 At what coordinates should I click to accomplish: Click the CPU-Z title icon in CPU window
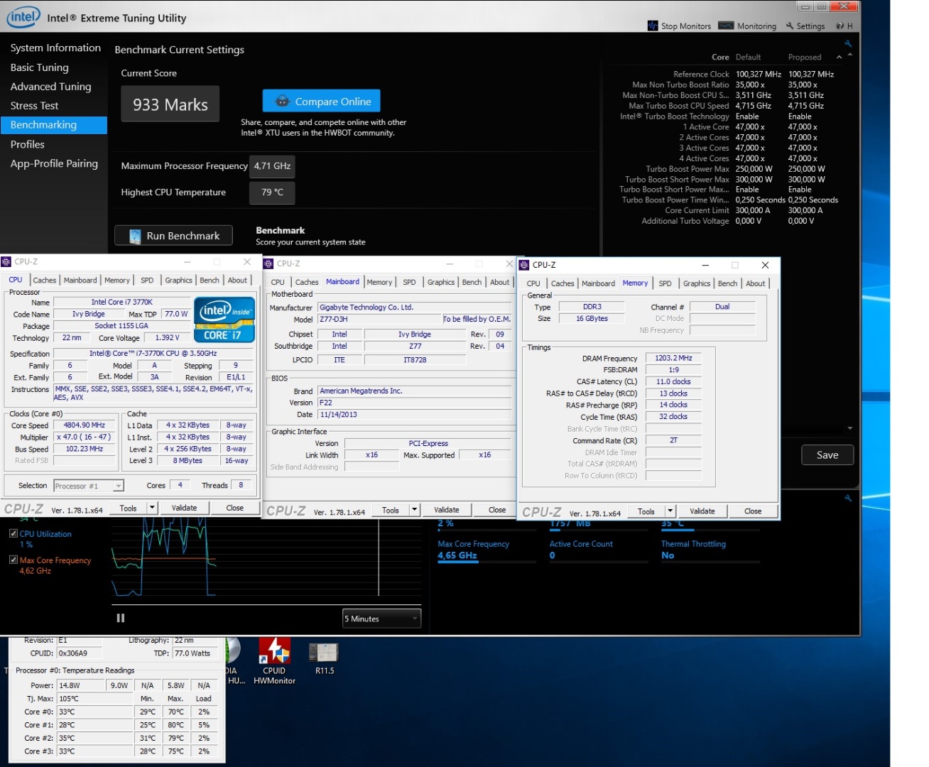click(6, 261)
